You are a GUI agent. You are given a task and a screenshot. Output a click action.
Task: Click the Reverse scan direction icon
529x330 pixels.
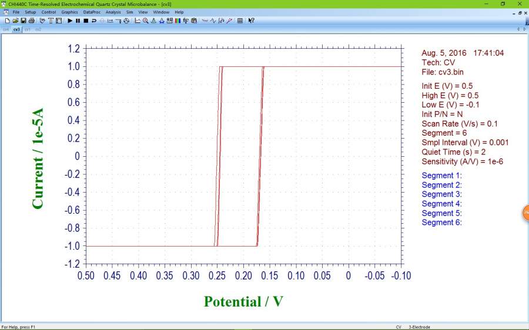[94, 21]
